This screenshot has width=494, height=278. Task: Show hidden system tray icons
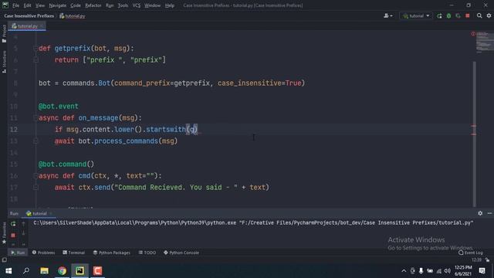(x=404, y=271)
